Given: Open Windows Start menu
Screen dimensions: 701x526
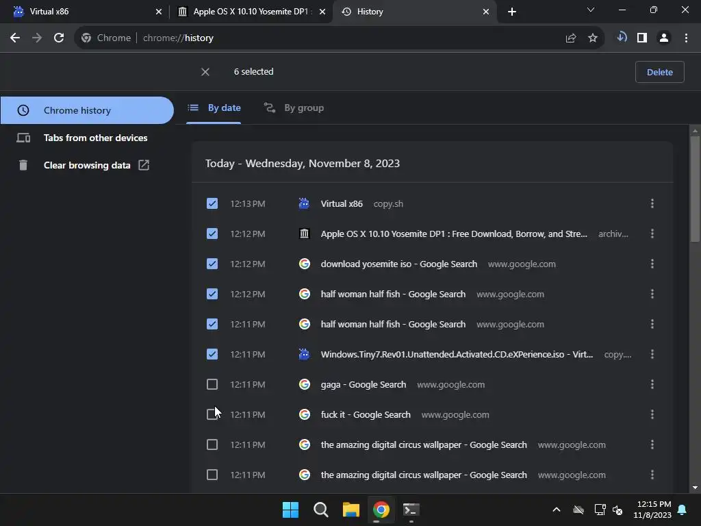Looking at the screenshot, I should tap(290, 510).
